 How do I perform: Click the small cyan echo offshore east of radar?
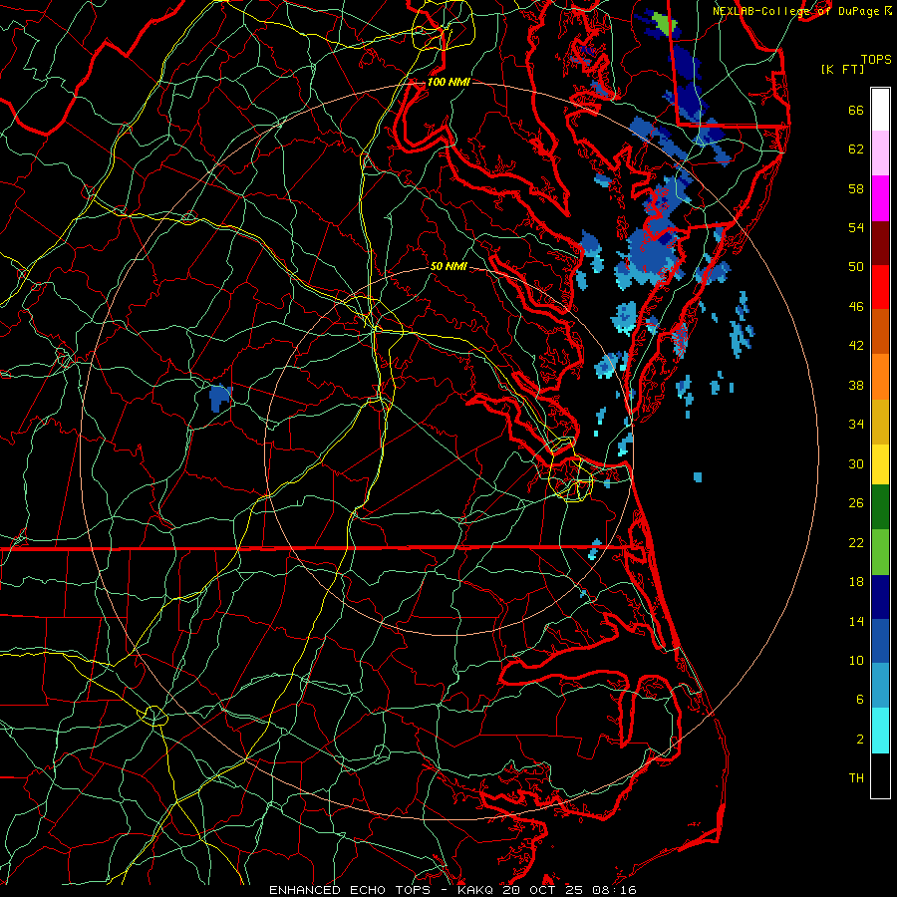pos(698,477)
